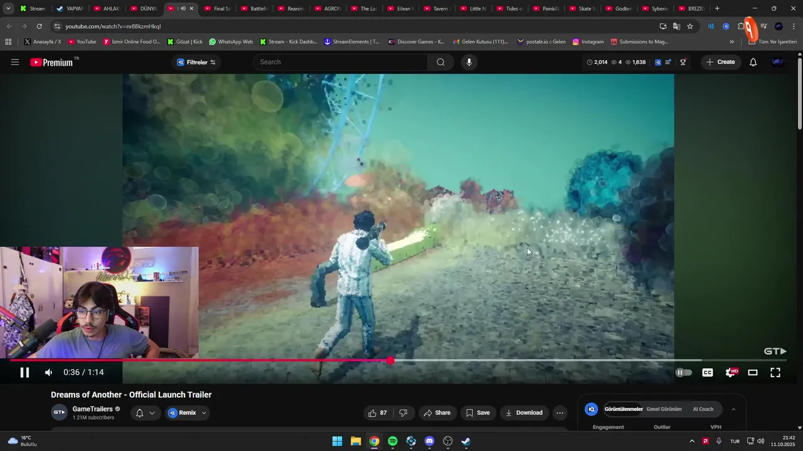Image resolution: width=803 pixels, height=451 pixels.
Task: Pause the video with the pause button
Action: 24,372
